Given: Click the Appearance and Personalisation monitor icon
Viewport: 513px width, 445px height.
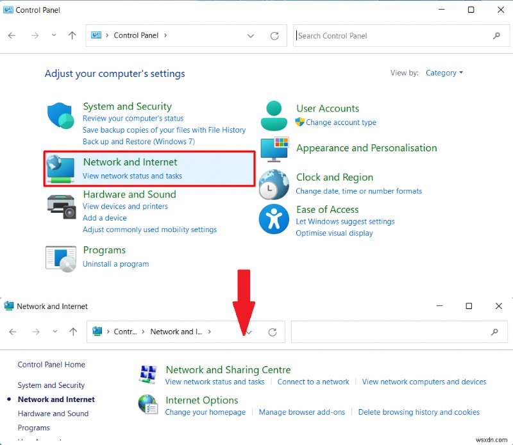Looking at the screenshot, I should [x=274, y=149].
